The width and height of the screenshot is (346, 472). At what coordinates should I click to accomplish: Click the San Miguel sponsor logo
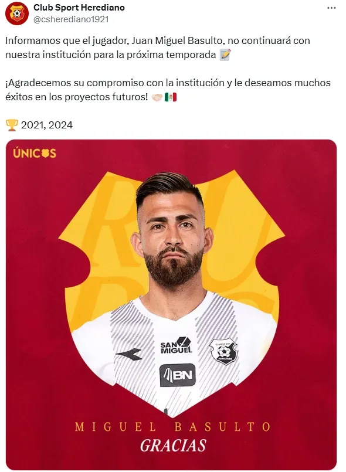point(176,345)
